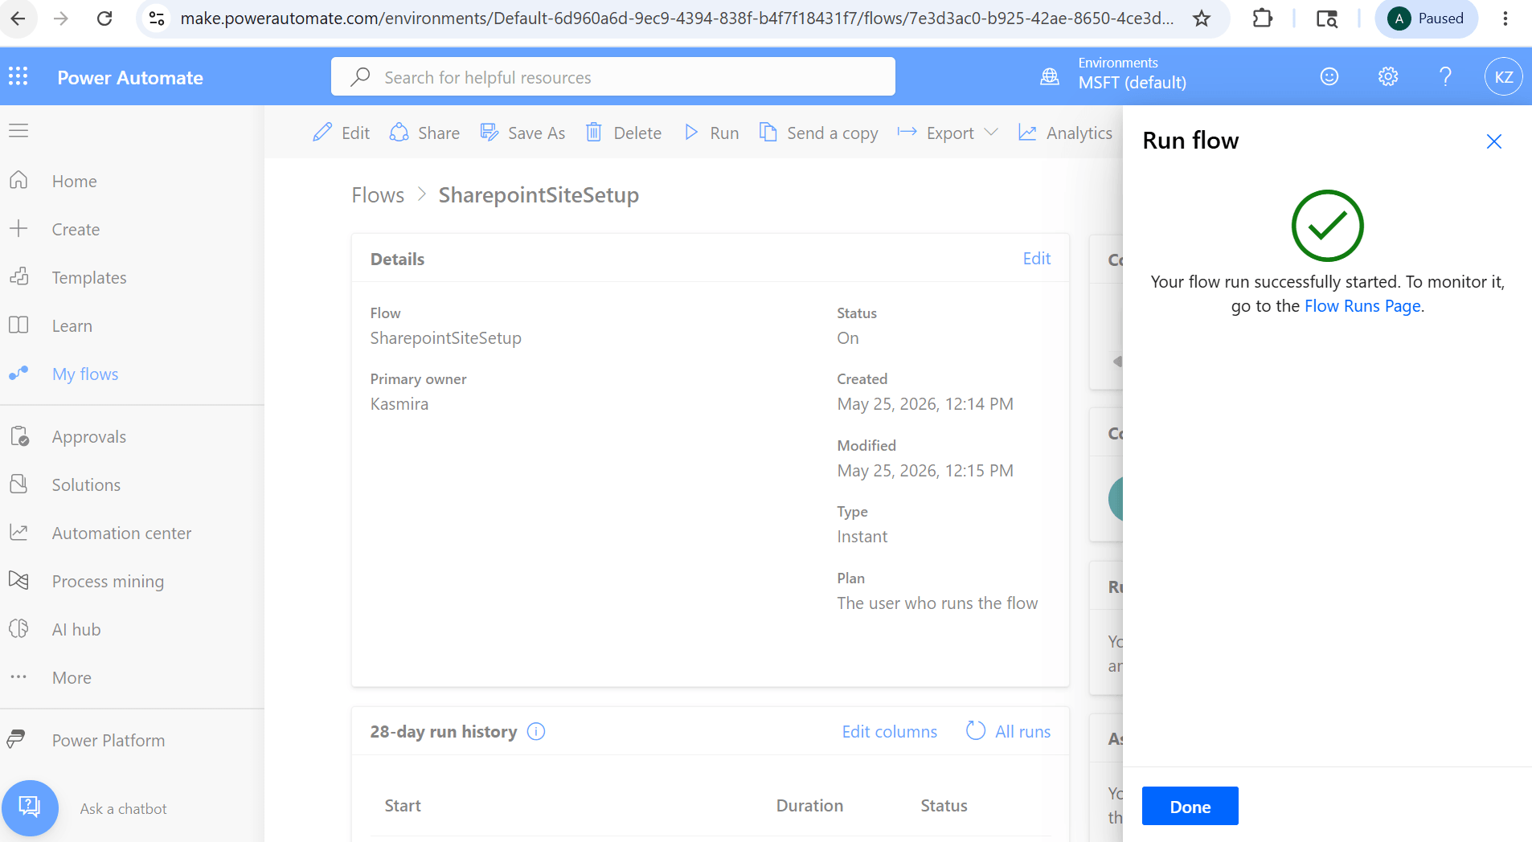The image size is (1532, 842).
Task: Click the Search for helpful resources field
Action: click(613, 76)
